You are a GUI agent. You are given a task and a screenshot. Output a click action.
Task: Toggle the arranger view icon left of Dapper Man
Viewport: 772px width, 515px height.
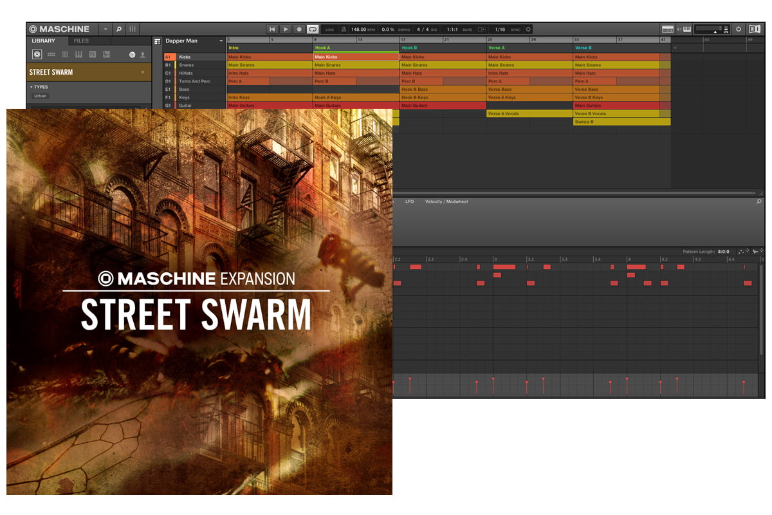coord(157,41)
